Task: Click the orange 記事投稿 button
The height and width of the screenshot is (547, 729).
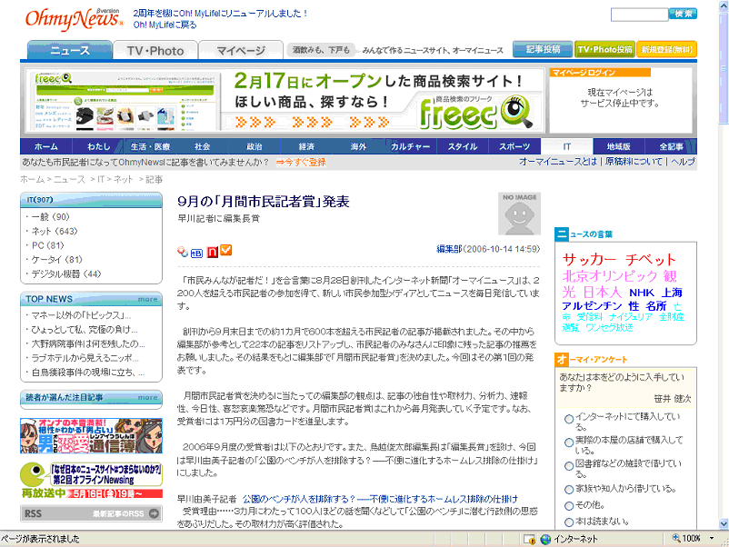Action: (542, 50)
